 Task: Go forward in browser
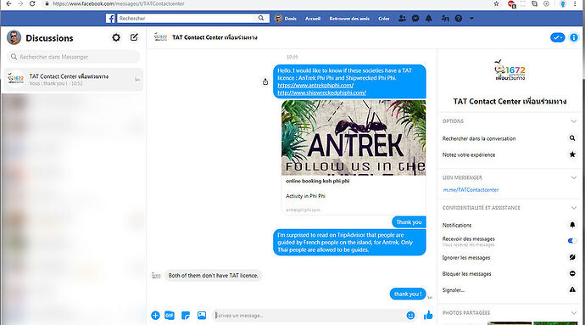click(20, 3)
